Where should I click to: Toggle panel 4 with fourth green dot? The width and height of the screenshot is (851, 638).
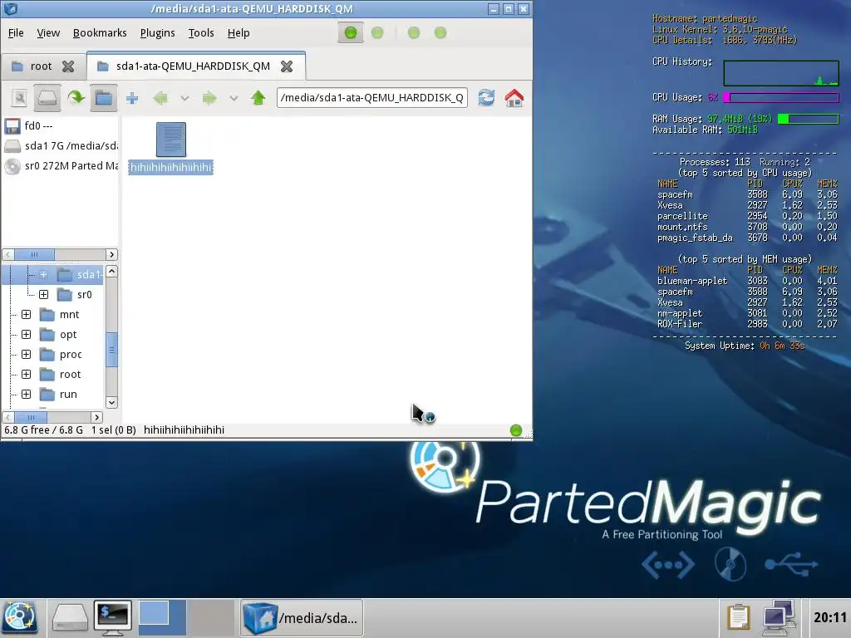440,33
